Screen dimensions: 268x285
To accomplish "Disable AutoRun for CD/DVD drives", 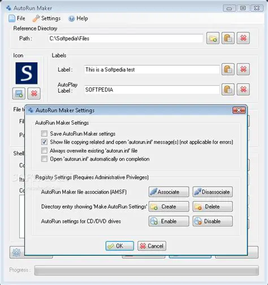I will pos(213,221).
